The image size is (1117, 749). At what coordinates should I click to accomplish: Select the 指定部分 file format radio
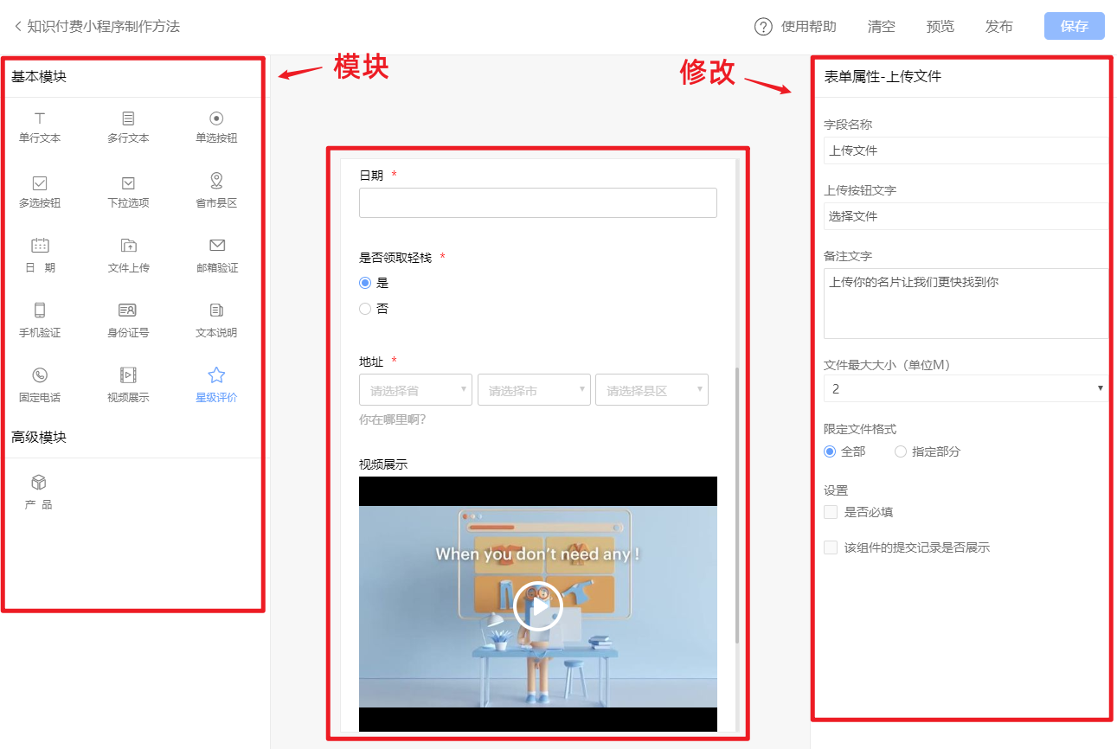pos(900,451)
